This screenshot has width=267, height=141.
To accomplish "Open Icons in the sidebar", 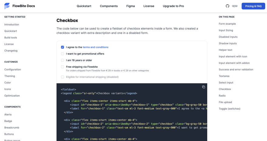I will pyautogui.click(x=8, y=89).
